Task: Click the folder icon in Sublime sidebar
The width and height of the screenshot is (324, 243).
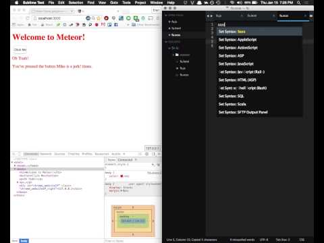Action: (x=177, y=55)
